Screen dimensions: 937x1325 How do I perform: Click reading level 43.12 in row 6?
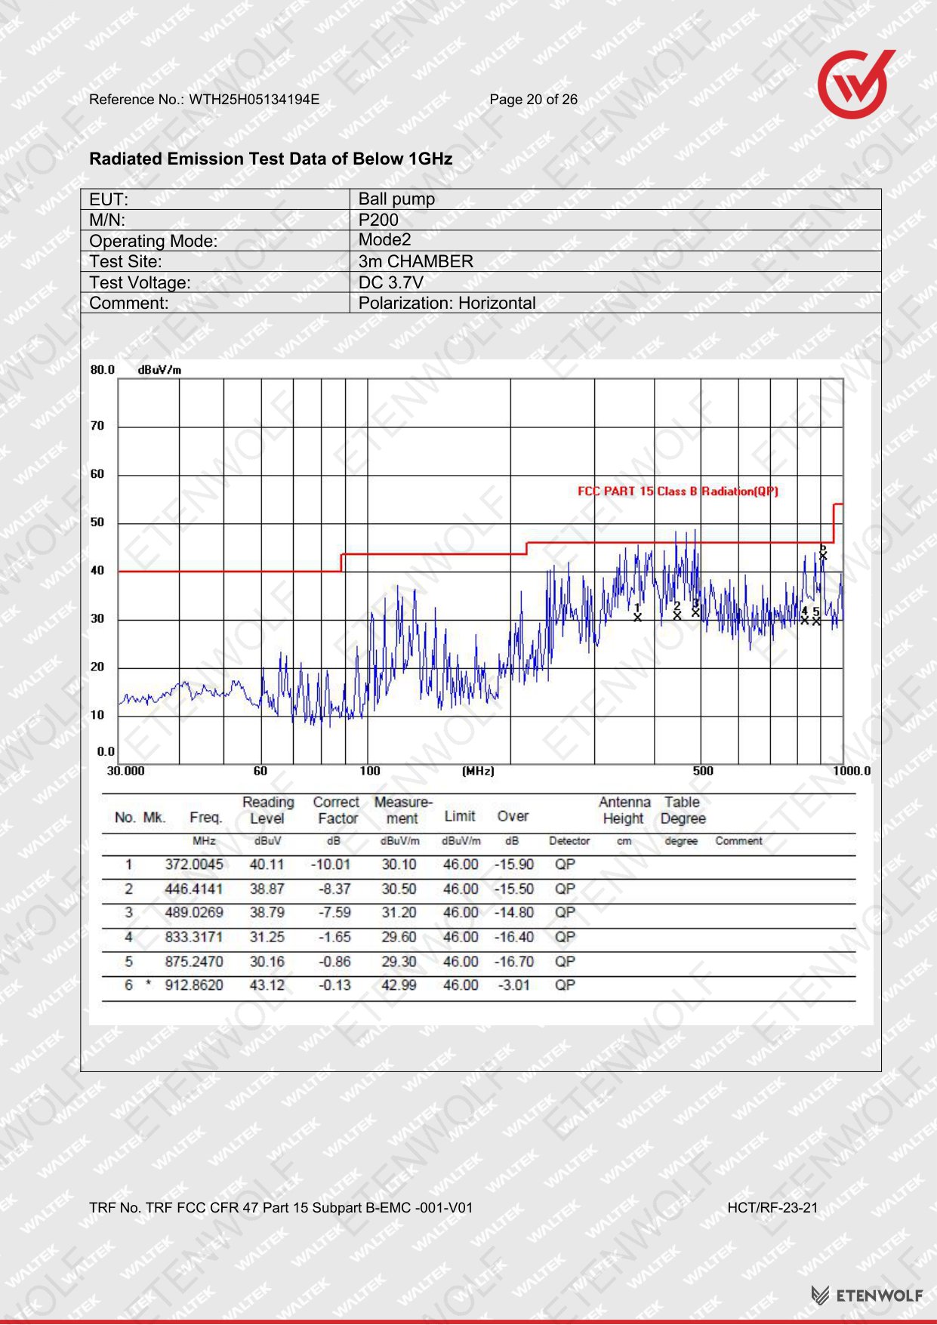pyautogui.click(x=267, y=985)
